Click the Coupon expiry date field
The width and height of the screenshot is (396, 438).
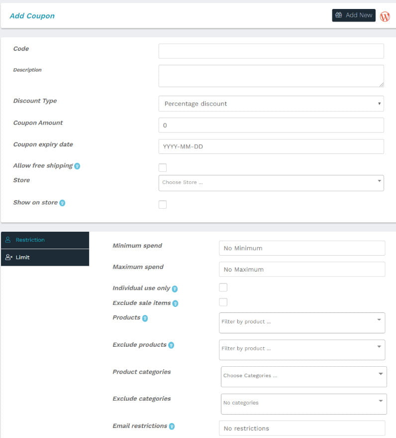(271, 146)
